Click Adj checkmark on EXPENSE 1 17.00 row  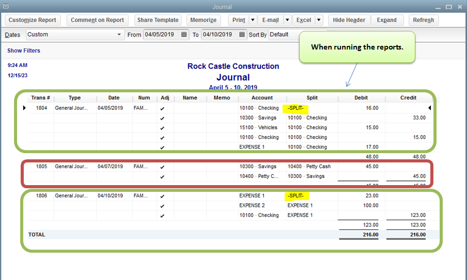tap(162, 147)
